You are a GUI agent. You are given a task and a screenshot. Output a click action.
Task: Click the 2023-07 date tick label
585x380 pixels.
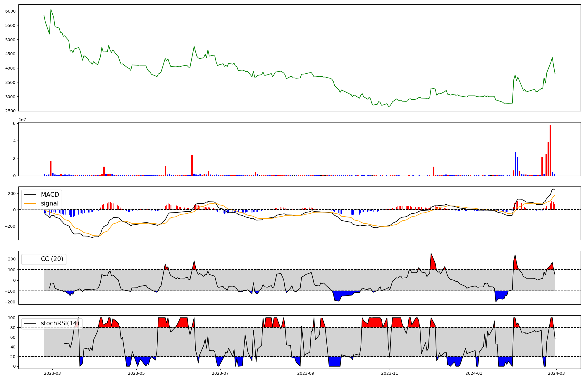220,373
